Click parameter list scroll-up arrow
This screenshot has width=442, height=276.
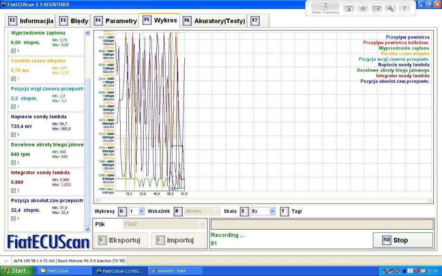tap(87, 33)
